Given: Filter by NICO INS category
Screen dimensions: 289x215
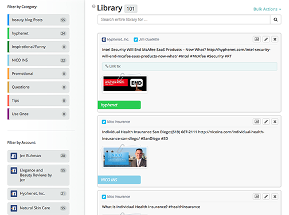Looking at the screenshot, I should (x=38, y=60).
